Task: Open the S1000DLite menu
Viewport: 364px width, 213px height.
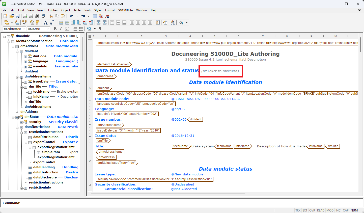Action: [x=125, y=10]
